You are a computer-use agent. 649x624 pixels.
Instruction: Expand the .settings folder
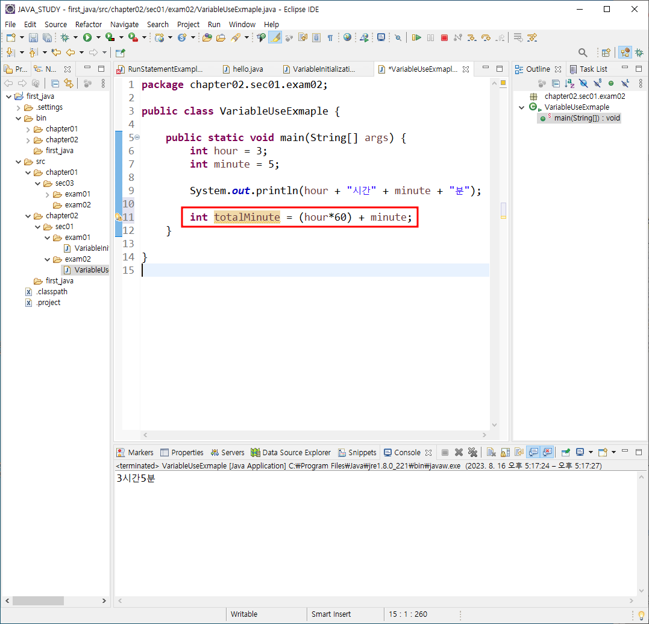[x=18, y=108]
